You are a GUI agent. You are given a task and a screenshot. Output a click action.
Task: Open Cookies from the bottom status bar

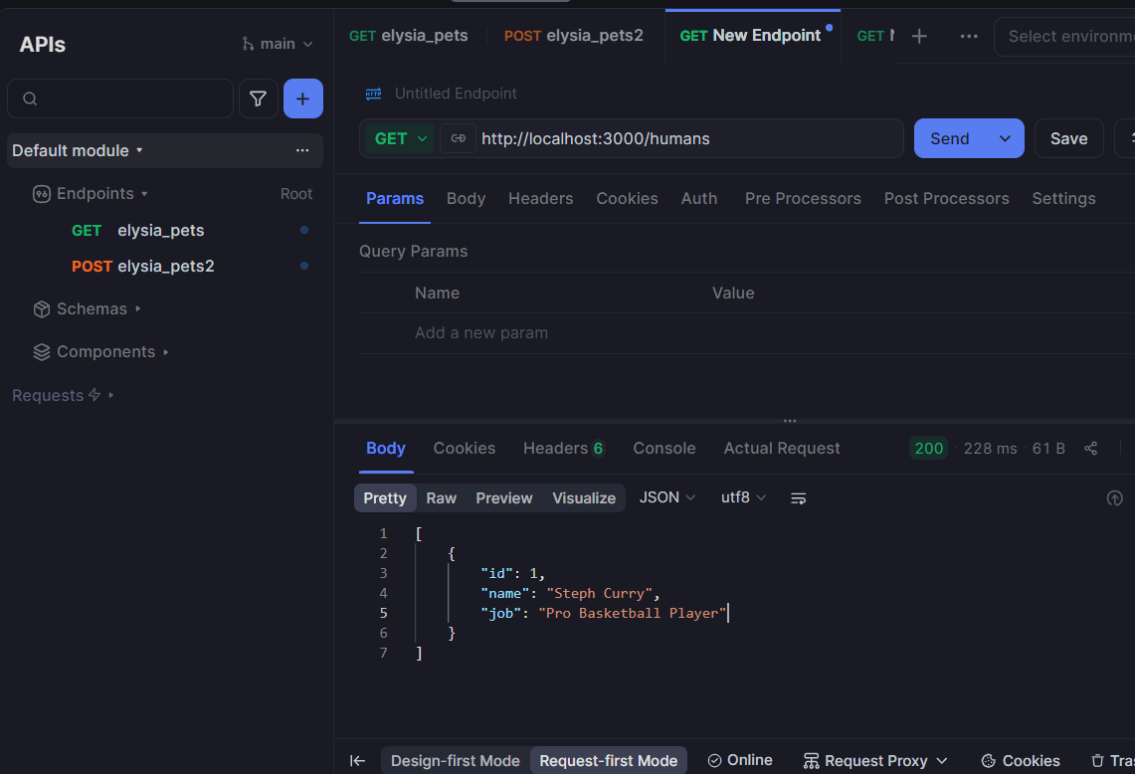click(1020, 760)
